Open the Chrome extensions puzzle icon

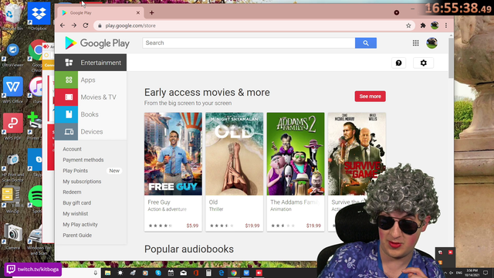[423, 25]
